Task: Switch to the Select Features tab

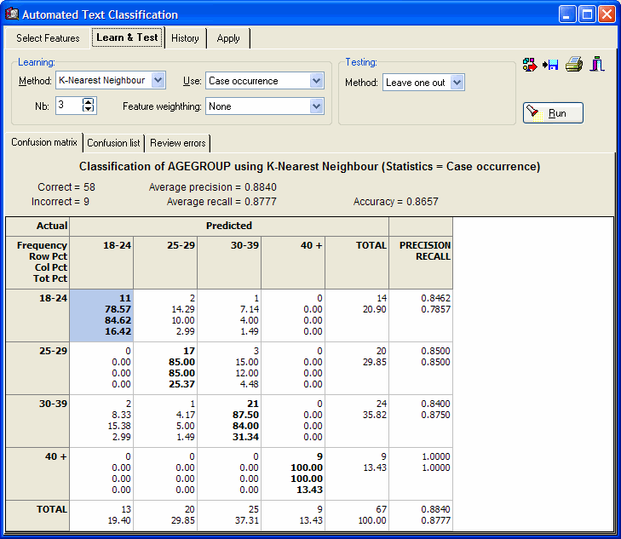Action: [48, 38]
